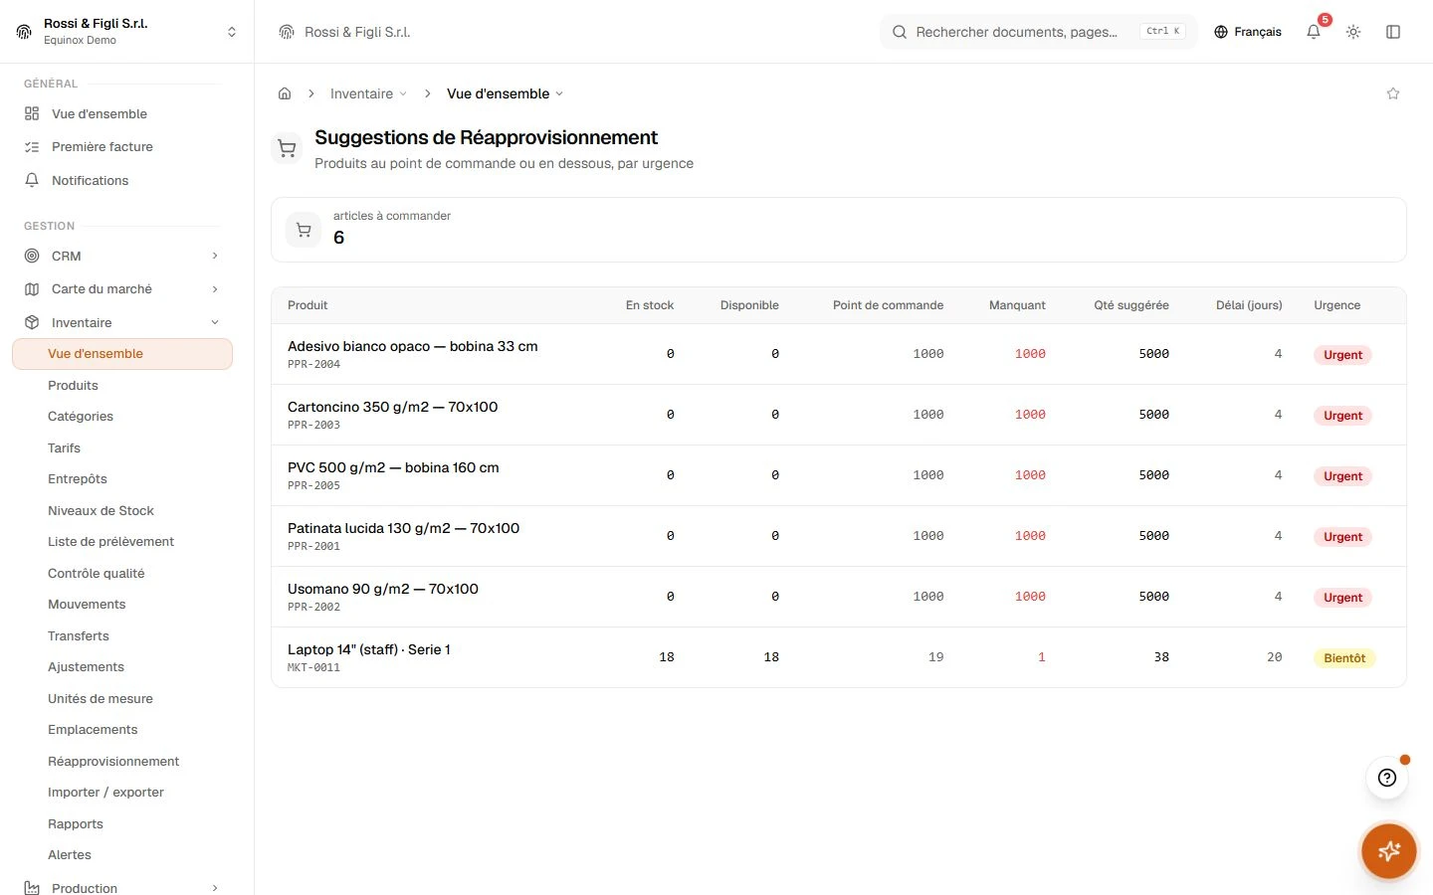The width and height of the screenshot is (1433, 895).
Task: Open the company switcher dropdown
Action: pos(126,31)
